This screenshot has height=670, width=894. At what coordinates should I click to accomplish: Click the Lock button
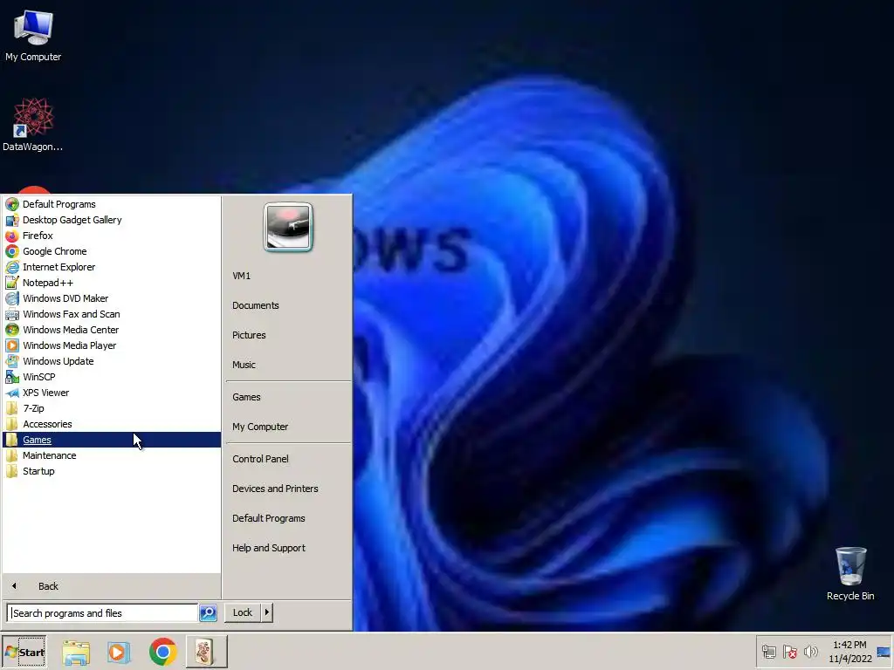click(243, 612)
